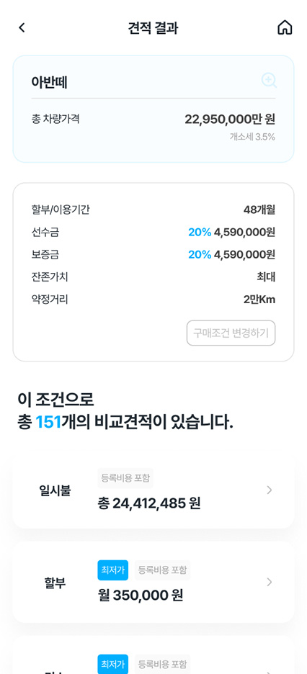The width and height of the screenshot is (307, 674).
Task: Tap the 아반떼 car name heading
Action: 49,81
